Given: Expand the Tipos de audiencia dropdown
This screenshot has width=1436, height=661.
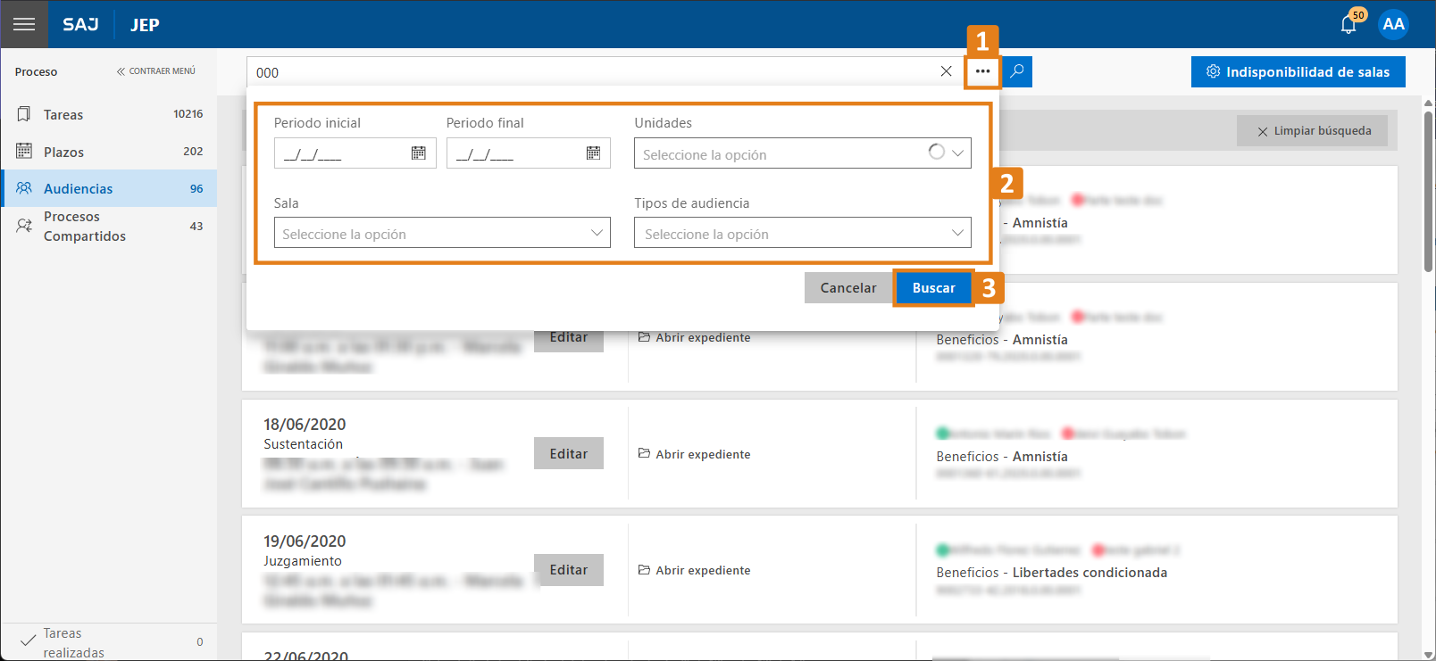Looking at the screenshot, I should pos(957,233).
